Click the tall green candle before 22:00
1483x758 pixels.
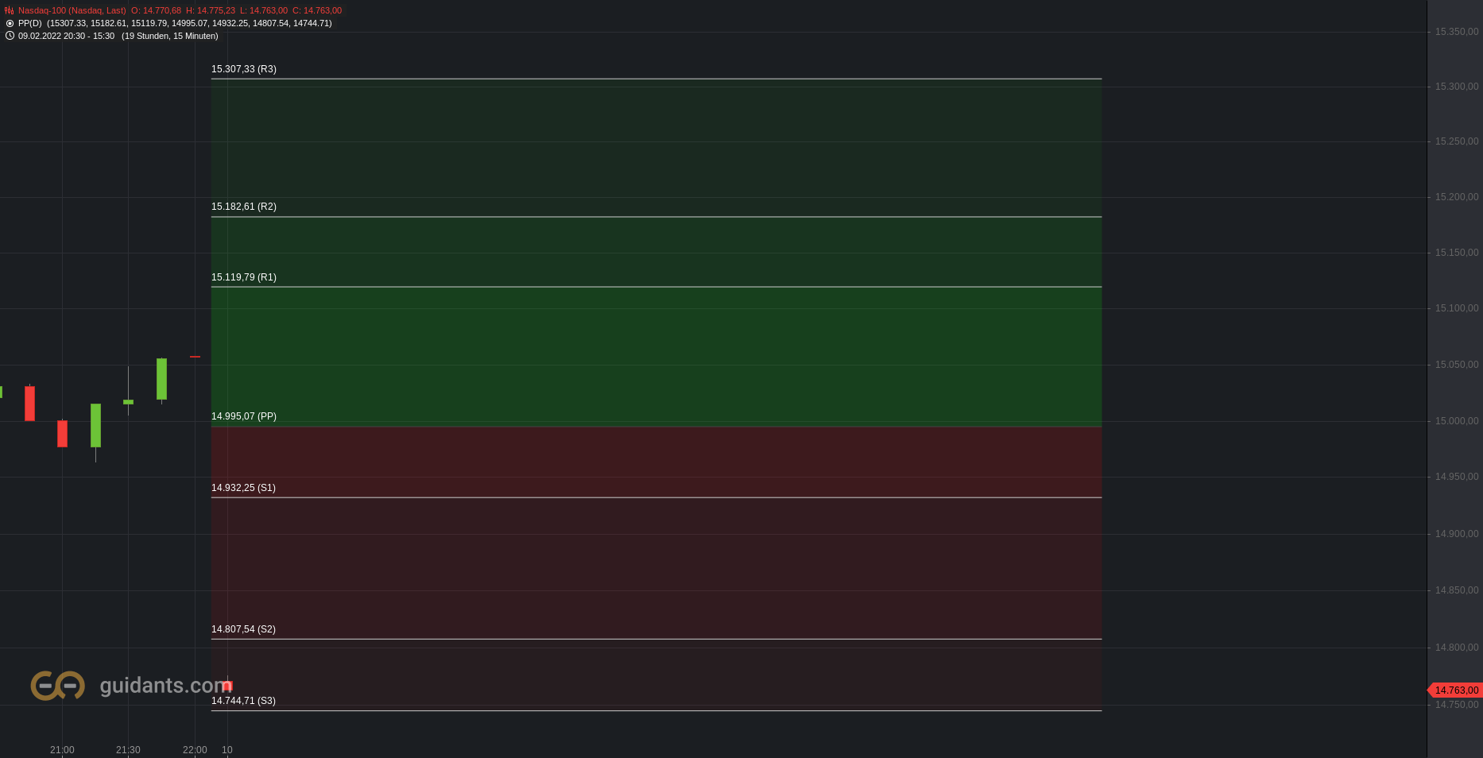point(161,379)
